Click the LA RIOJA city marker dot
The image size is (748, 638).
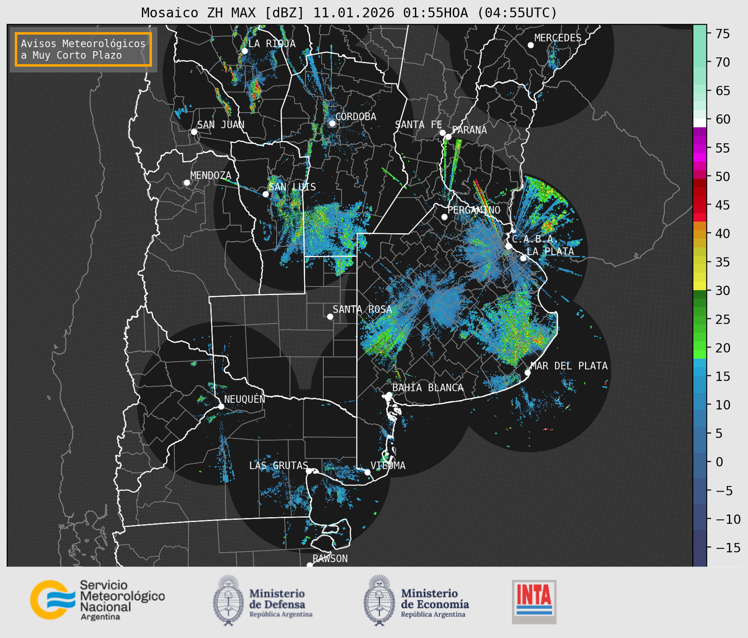point(244,51)
